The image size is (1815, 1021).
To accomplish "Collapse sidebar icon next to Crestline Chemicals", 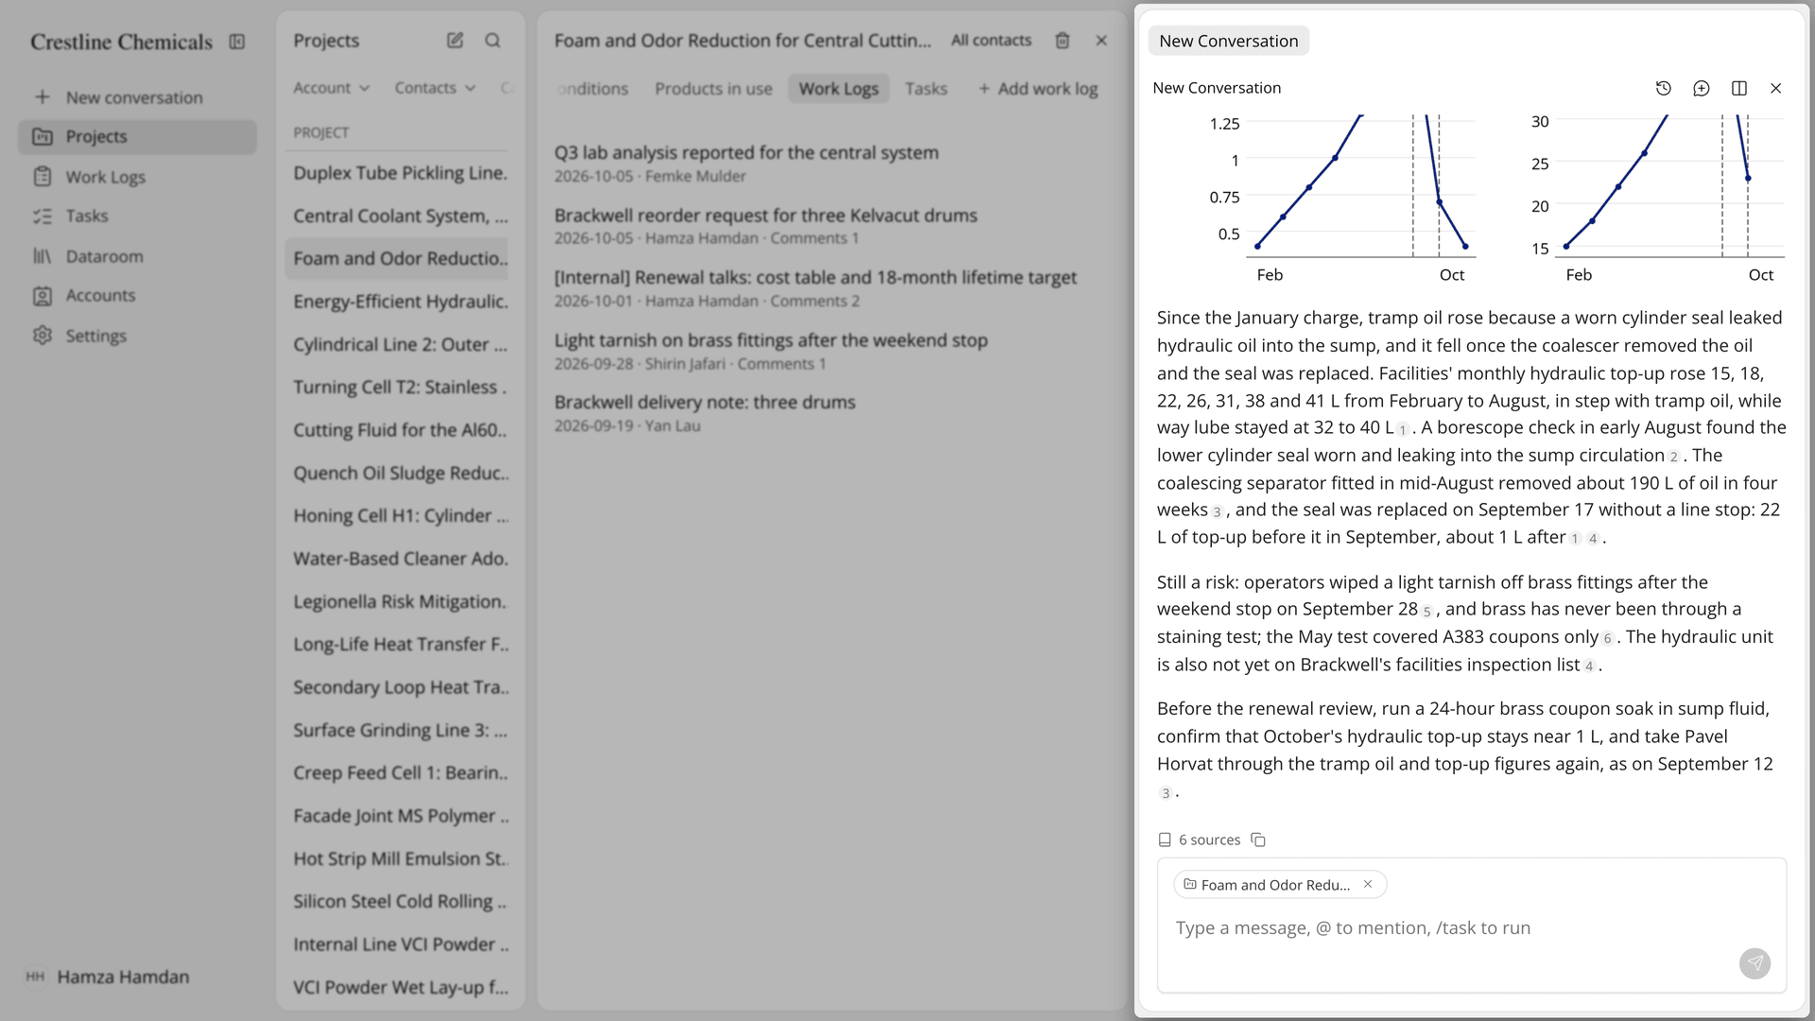I will pos(237,42).
